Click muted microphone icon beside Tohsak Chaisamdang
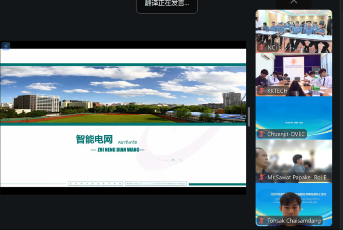The width and height of the screenshot is (343, 230). coord(262,221)
